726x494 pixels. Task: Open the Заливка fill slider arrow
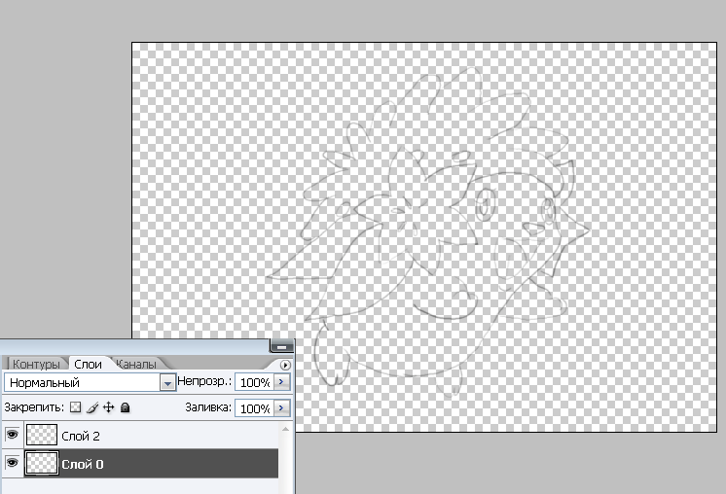click(281, 408)
